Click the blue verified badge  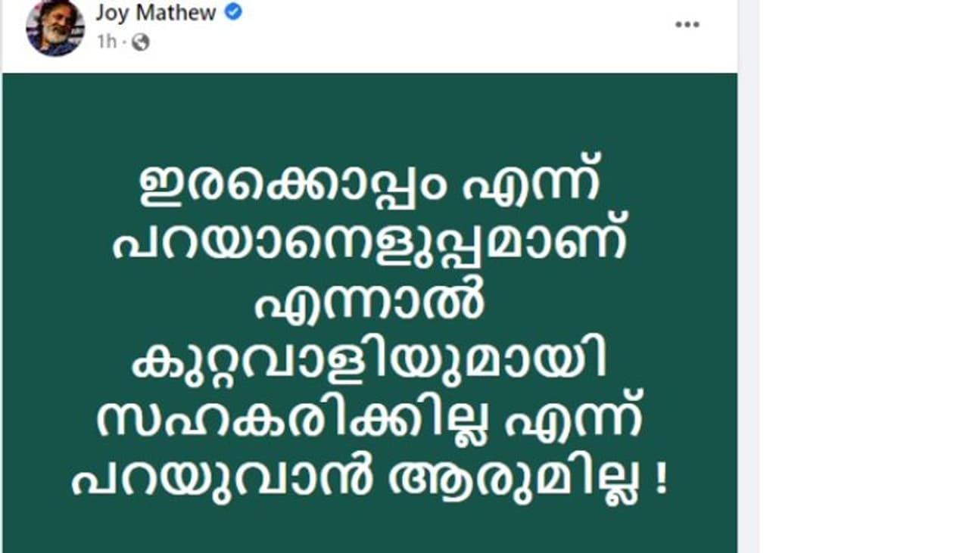233,12
